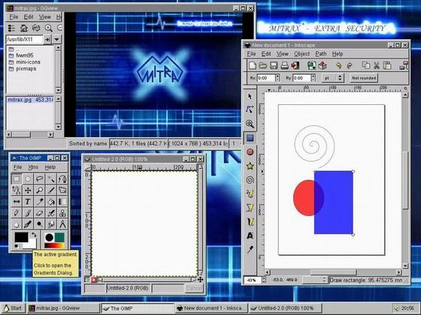Select the Ellipse tool in Inkscape toolbox
Image resolution: width=421 pixels, height=315 pixels.
point(250,152)
